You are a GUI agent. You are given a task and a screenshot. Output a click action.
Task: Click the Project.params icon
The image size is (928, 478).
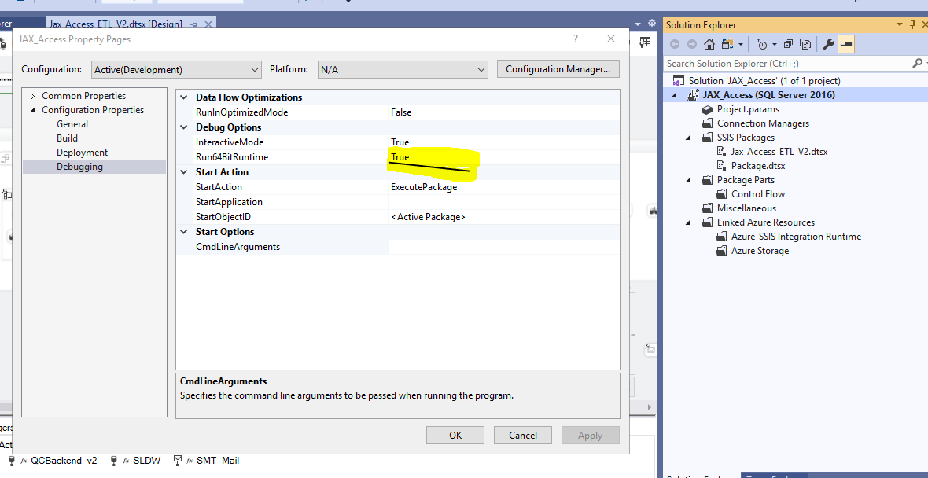(706, 109)
